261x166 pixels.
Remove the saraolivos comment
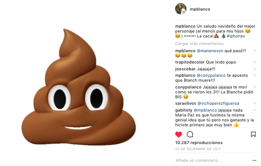tap(255, 103)
